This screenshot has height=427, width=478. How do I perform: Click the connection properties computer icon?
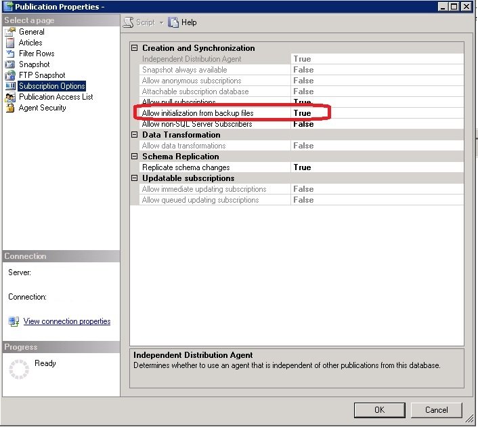[14, 321]
